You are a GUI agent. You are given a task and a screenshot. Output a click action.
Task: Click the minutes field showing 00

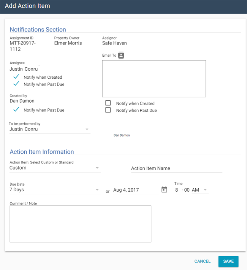point(187,190)
